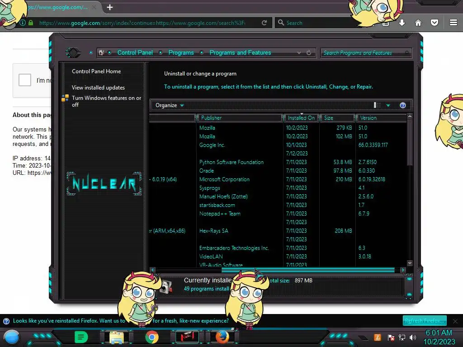Click the list's scroll down arrow
463x347 pixels.
[410, 263]
